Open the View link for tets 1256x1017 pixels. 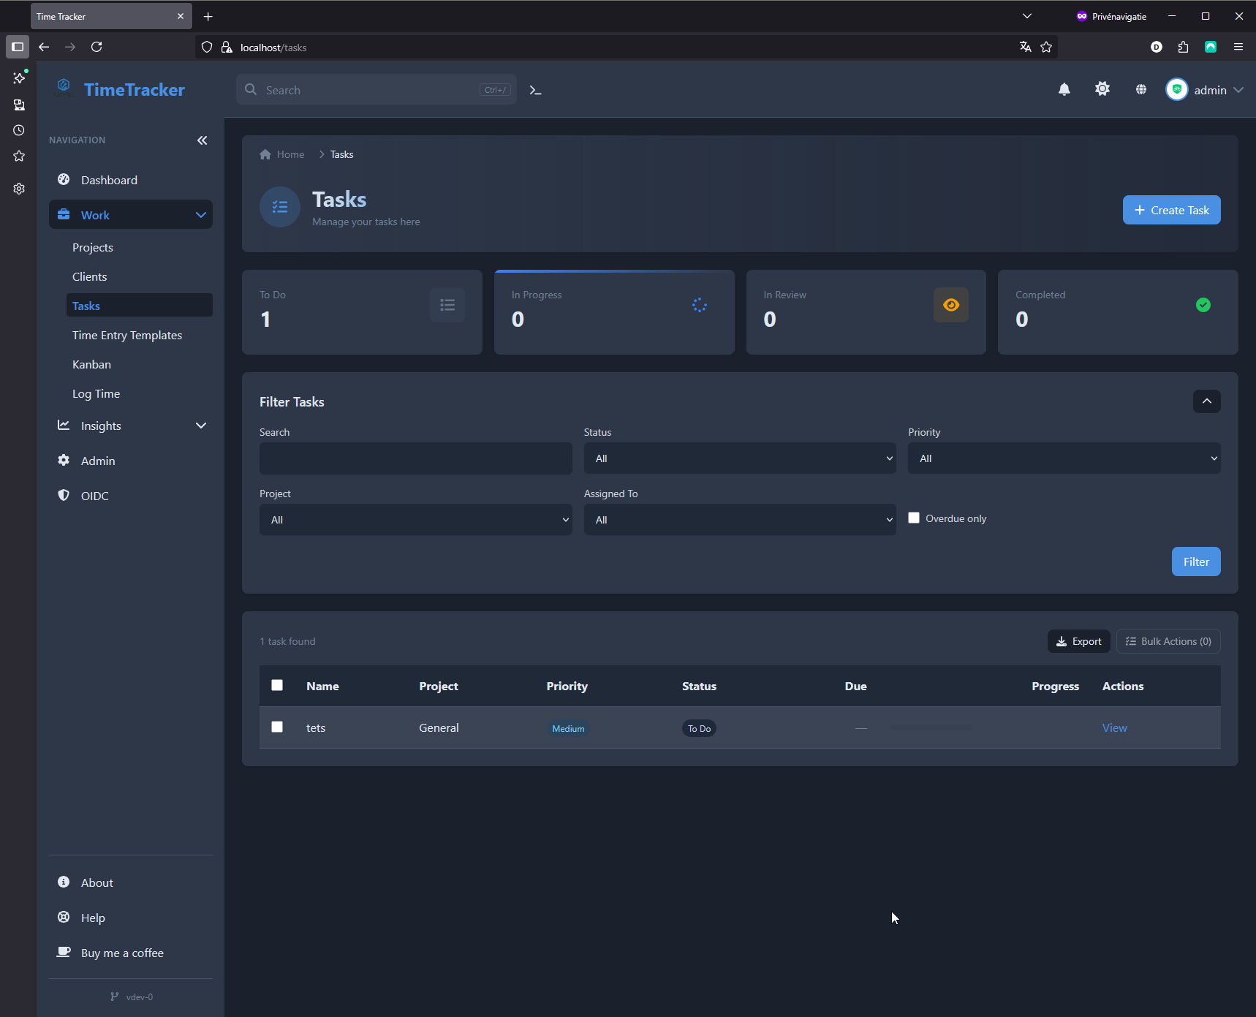[1113, 727]
